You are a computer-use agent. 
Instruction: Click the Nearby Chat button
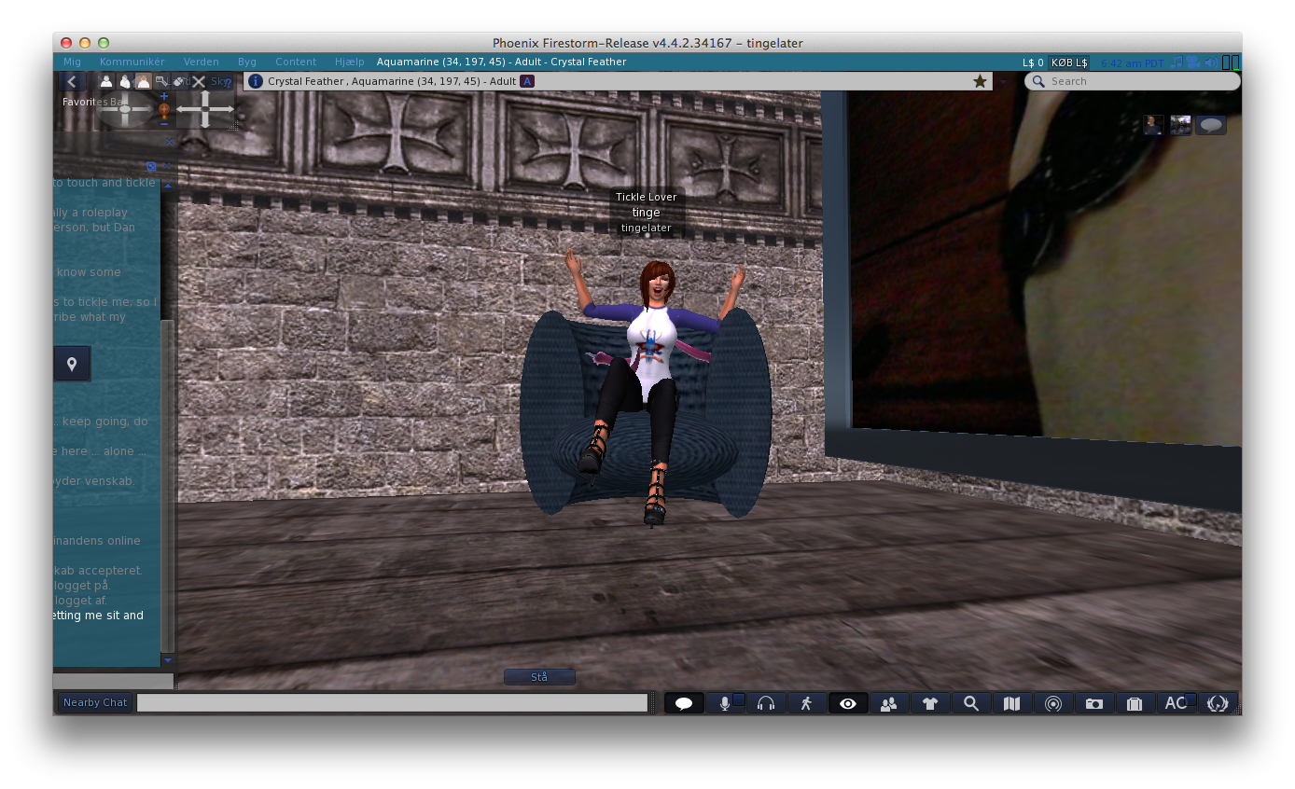pyautogui.click(x=95, y=703)
